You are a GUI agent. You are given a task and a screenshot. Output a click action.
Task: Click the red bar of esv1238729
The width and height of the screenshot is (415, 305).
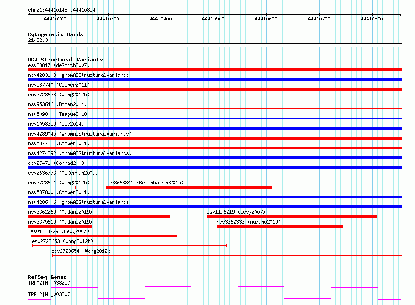point(104,236)
